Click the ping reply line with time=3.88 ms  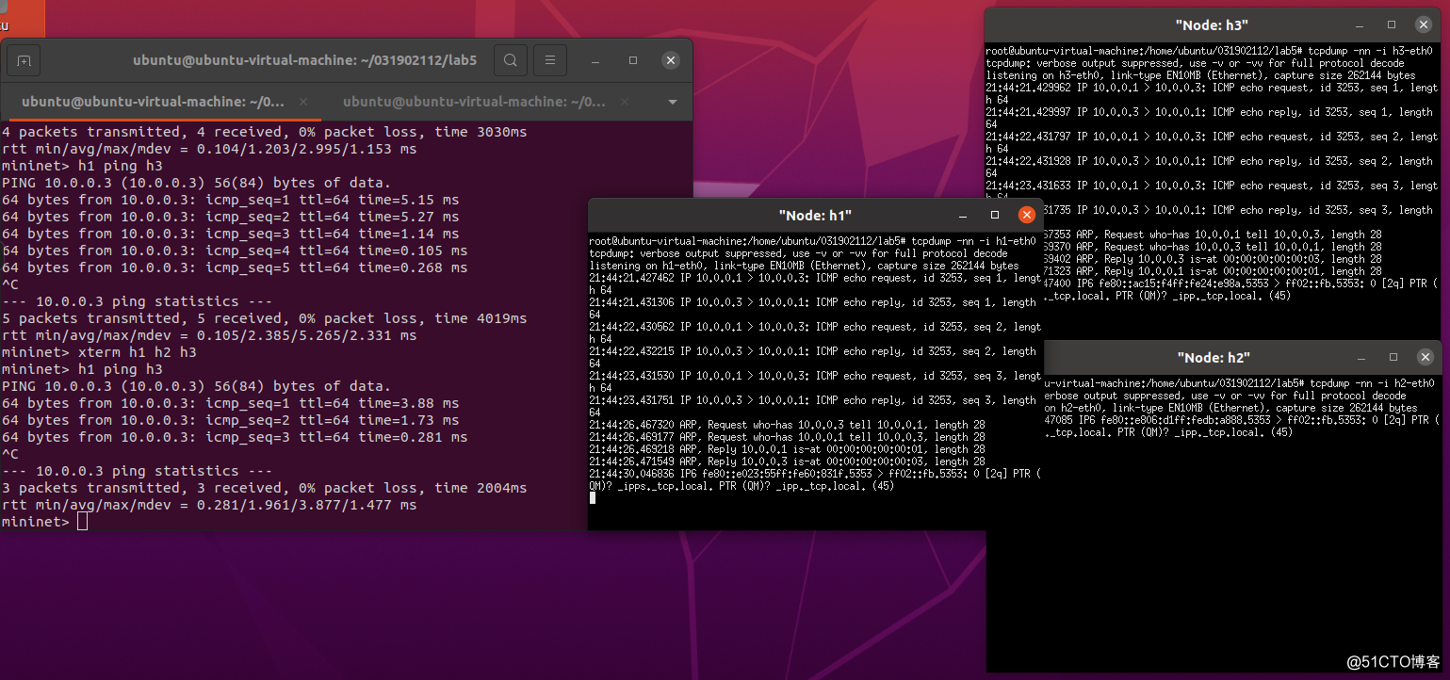pyautogui.click(x=231, y=403)
